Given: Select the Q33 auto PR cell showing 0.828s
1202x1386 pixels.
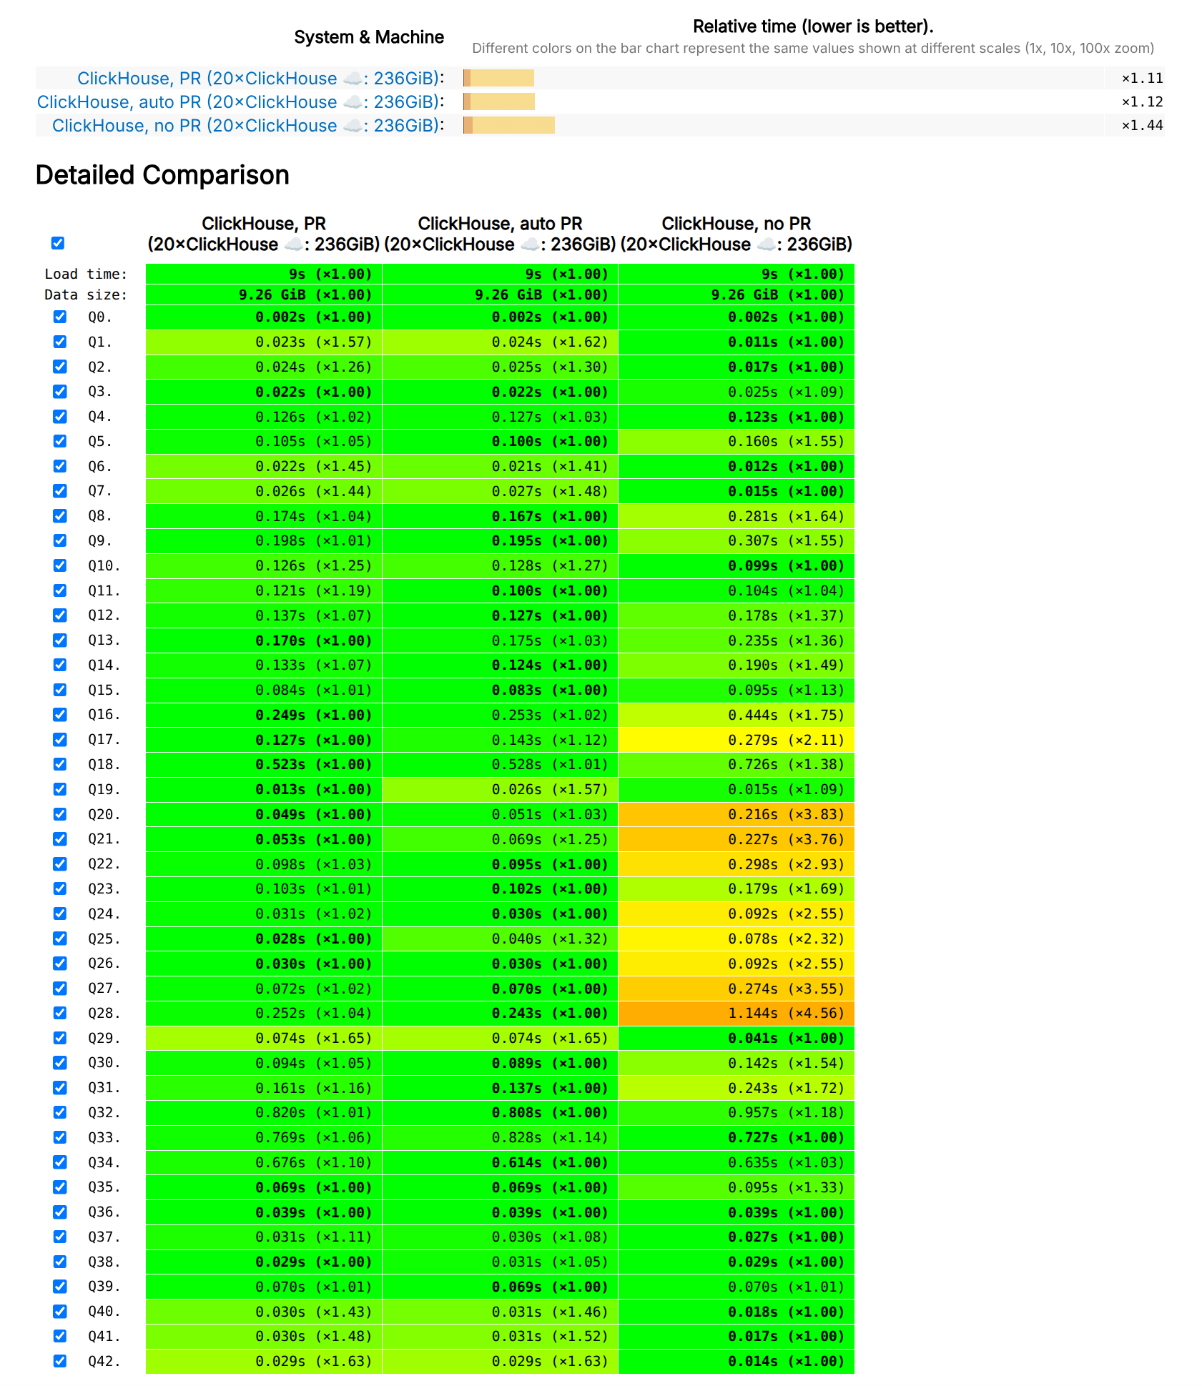Looking at the screenshot, I should [x=500, y=1137].
